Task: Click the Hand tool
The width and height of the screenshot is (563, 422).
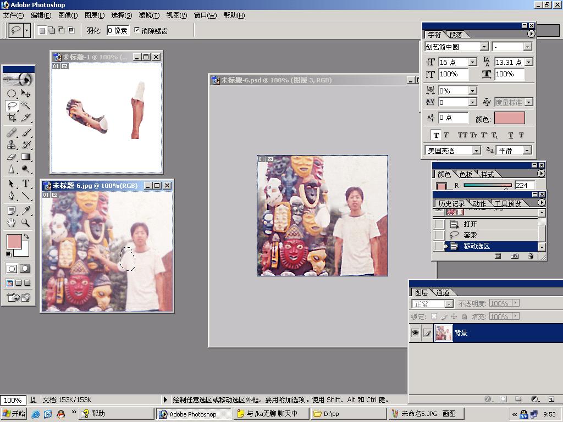Action: coord(11,223)
